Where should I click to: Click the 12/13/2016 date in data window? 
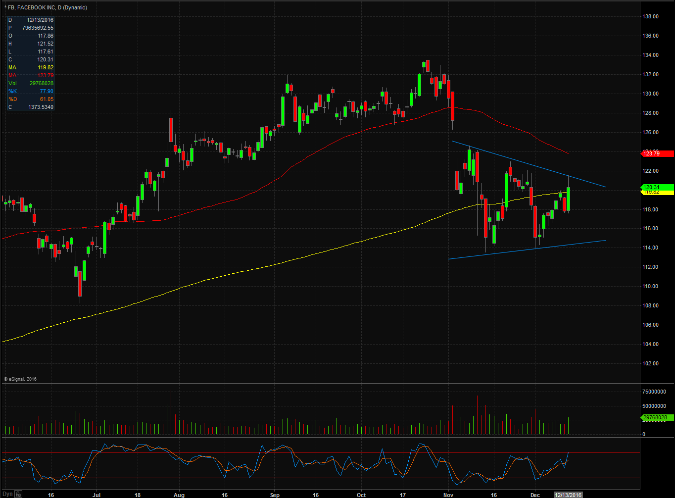click(41, 20)
